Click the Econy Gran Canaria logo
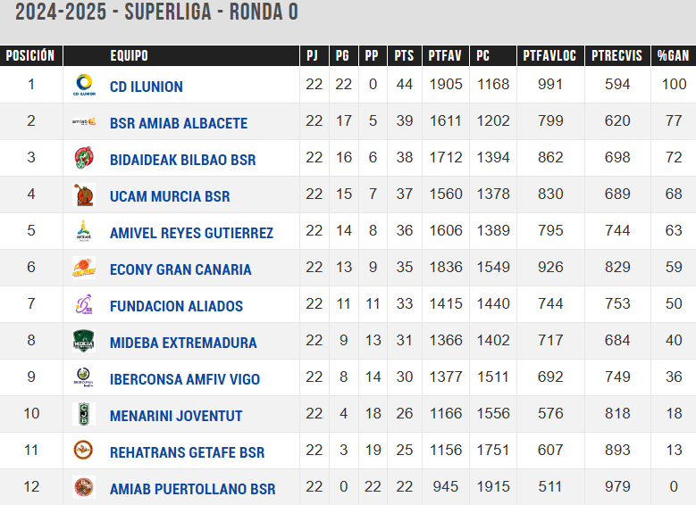Viewport: 696px width, 505px height. pos(84,268)
